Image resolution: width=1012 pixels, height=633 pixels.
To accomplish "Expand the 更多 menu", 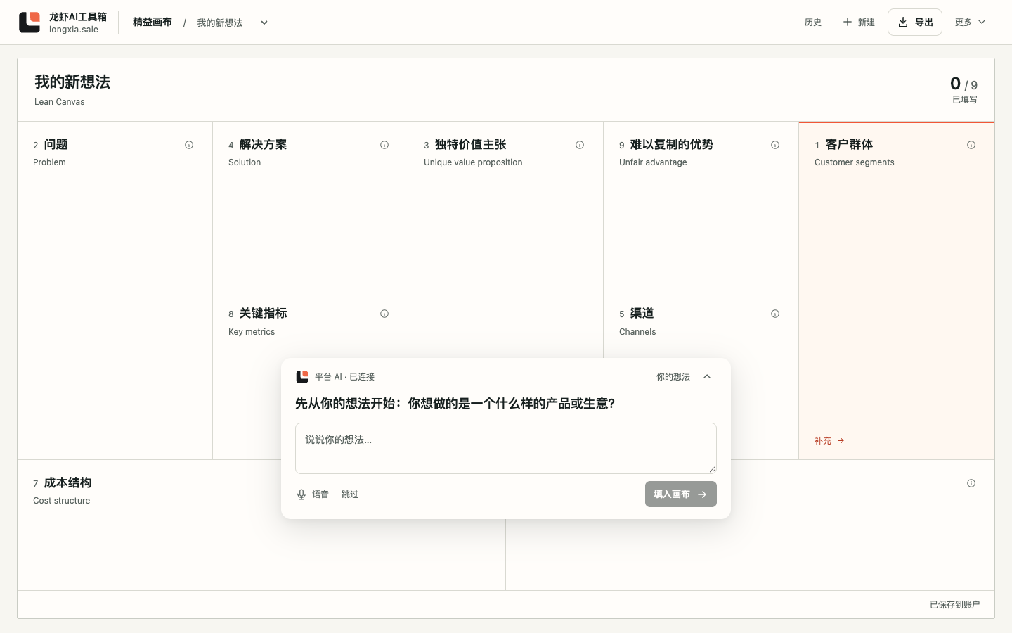I will coord(971,23).
